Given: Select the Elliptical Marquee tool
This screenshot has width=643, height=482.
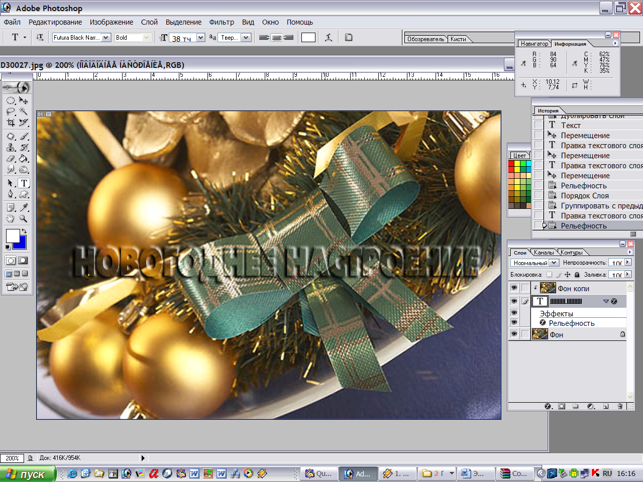Looking at the screenshot, I should pyautogui.click(x=11, y=100).
